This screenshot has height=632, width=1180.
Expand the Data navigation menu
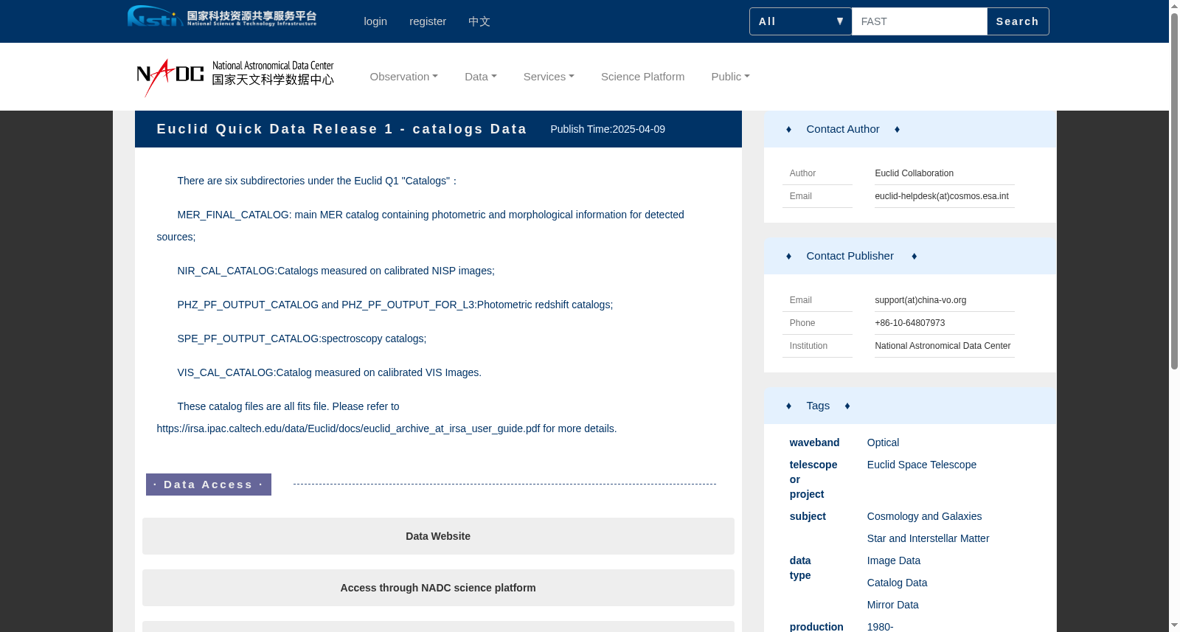(481, 77)
